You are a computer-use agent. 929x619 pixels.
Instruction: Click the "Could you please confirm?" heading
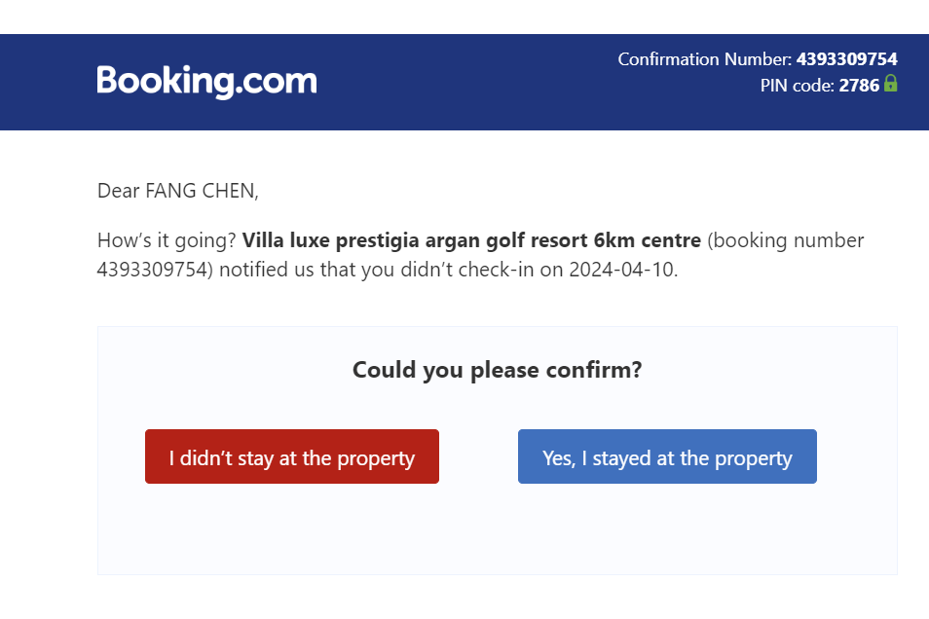coord(497,370)
